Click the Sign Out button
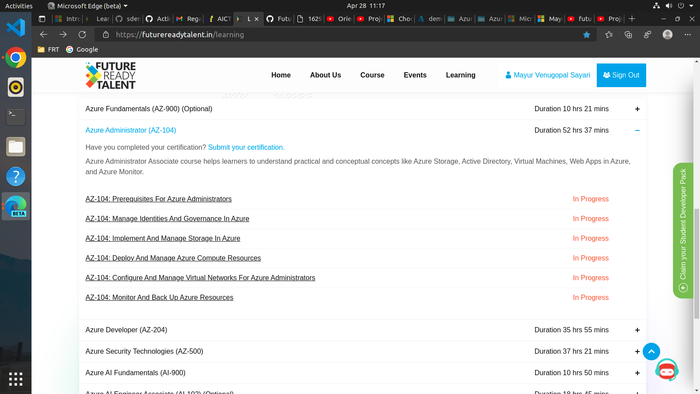This screenshot has width=700, height=394. [x=621, y=75]
